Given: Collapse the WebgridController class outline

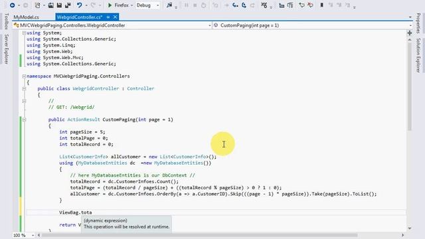Looking at the screenshot, I should [24, 88].
